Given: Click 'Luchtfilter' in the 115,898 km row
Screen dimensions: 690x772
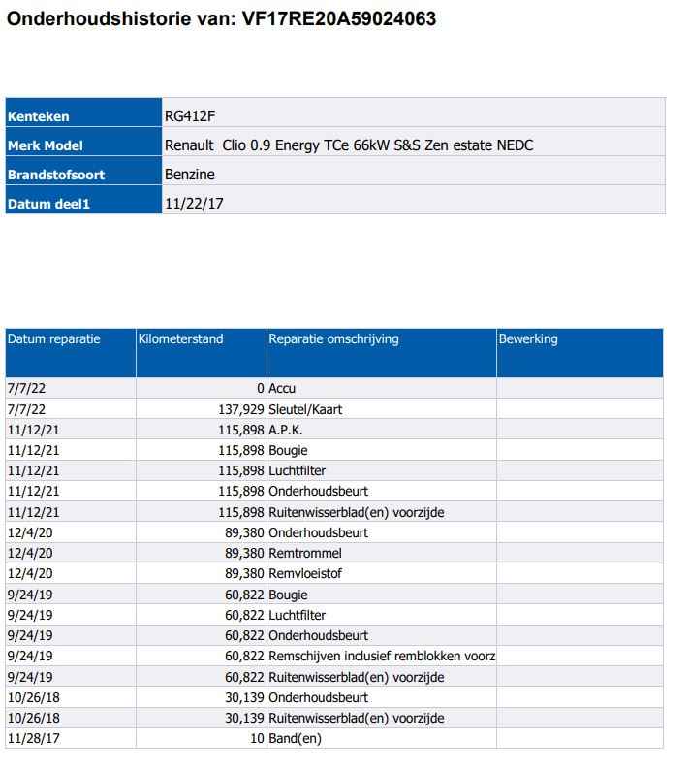Looking at the screenshot, I should pyautogui.click(x=298, y=470).
